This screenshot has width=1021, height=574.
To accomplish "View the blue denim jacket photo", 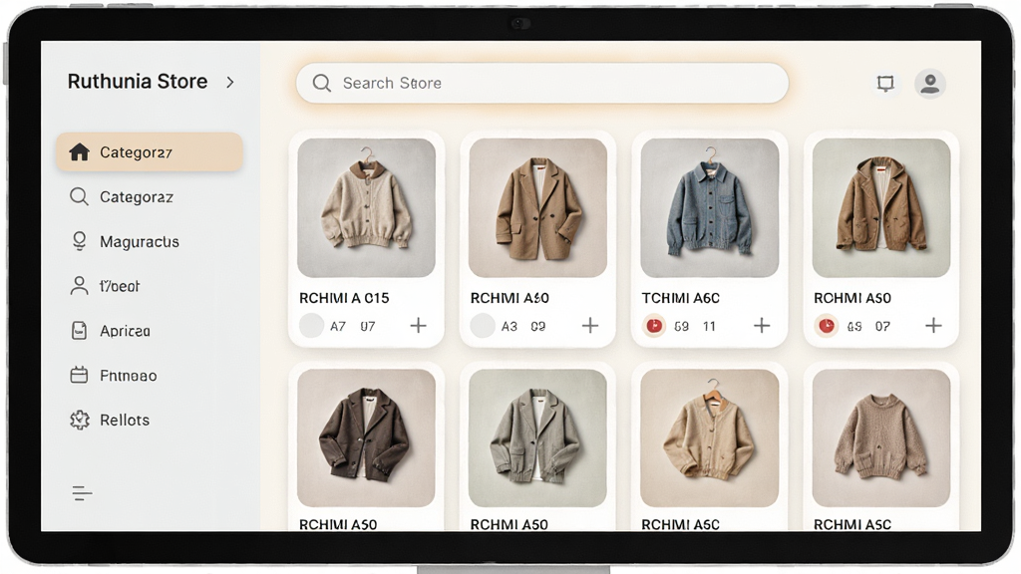I will pos(710,207).
